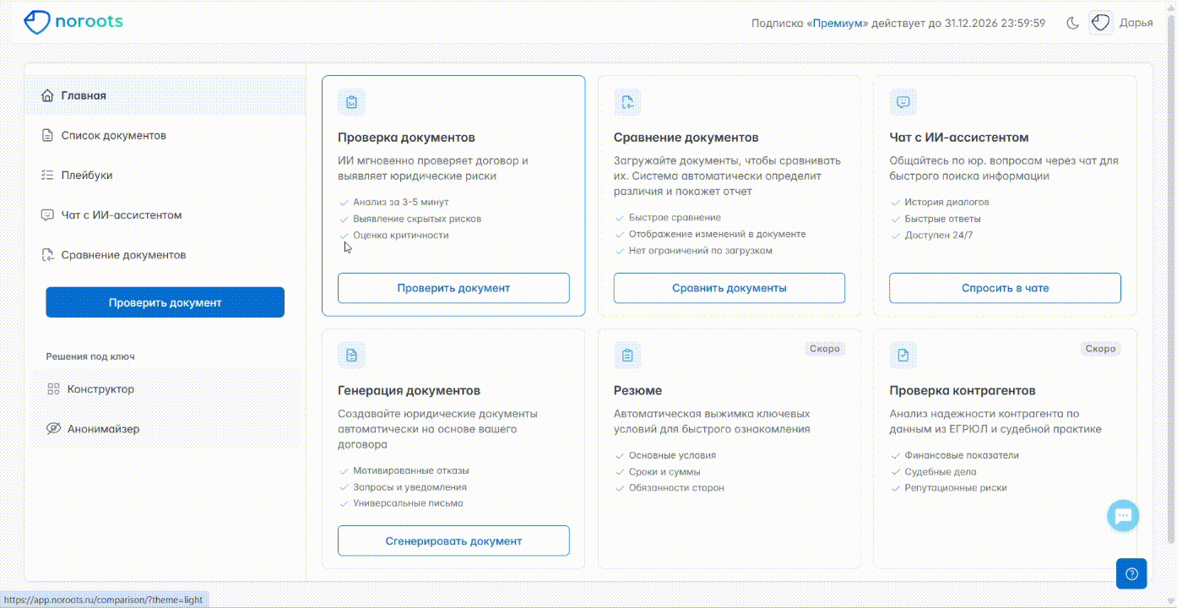Viewport: 1177px width, 608px height.
Task: Click the help question mark button
Action: click(1131, 574)
